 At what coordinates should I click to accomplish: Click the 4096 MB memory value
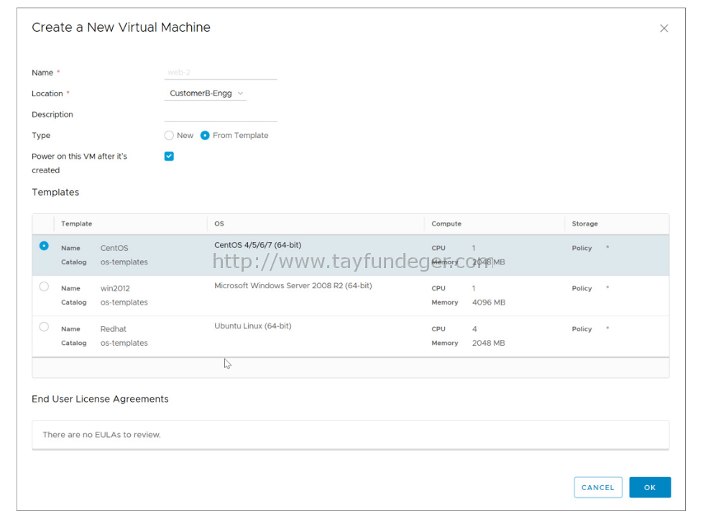[489, 303]
